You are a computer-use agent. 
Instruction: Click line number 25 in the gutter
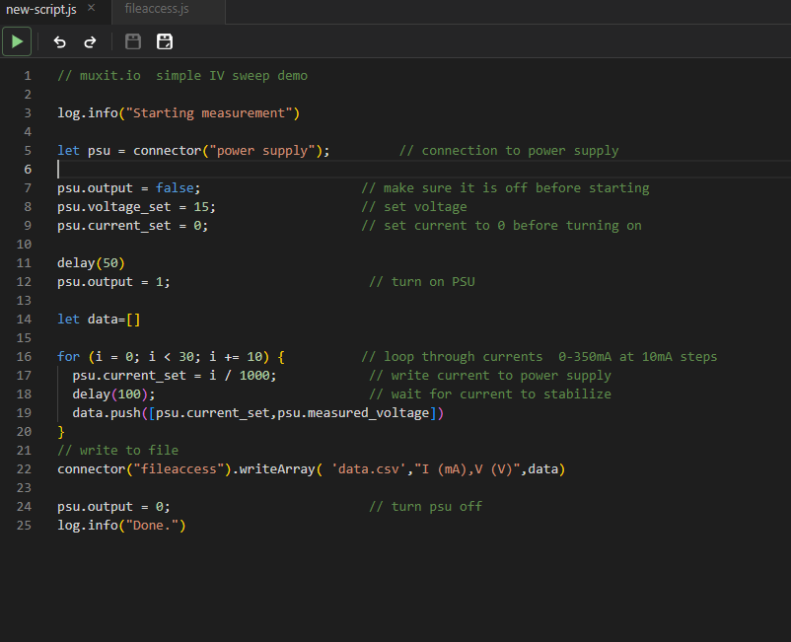[x=24, y=526]
